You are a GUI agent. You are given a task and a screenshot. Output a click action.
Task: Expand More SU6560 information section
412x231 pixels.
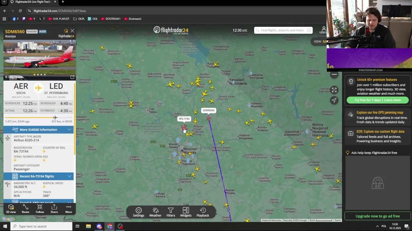[x=39, y=130]
